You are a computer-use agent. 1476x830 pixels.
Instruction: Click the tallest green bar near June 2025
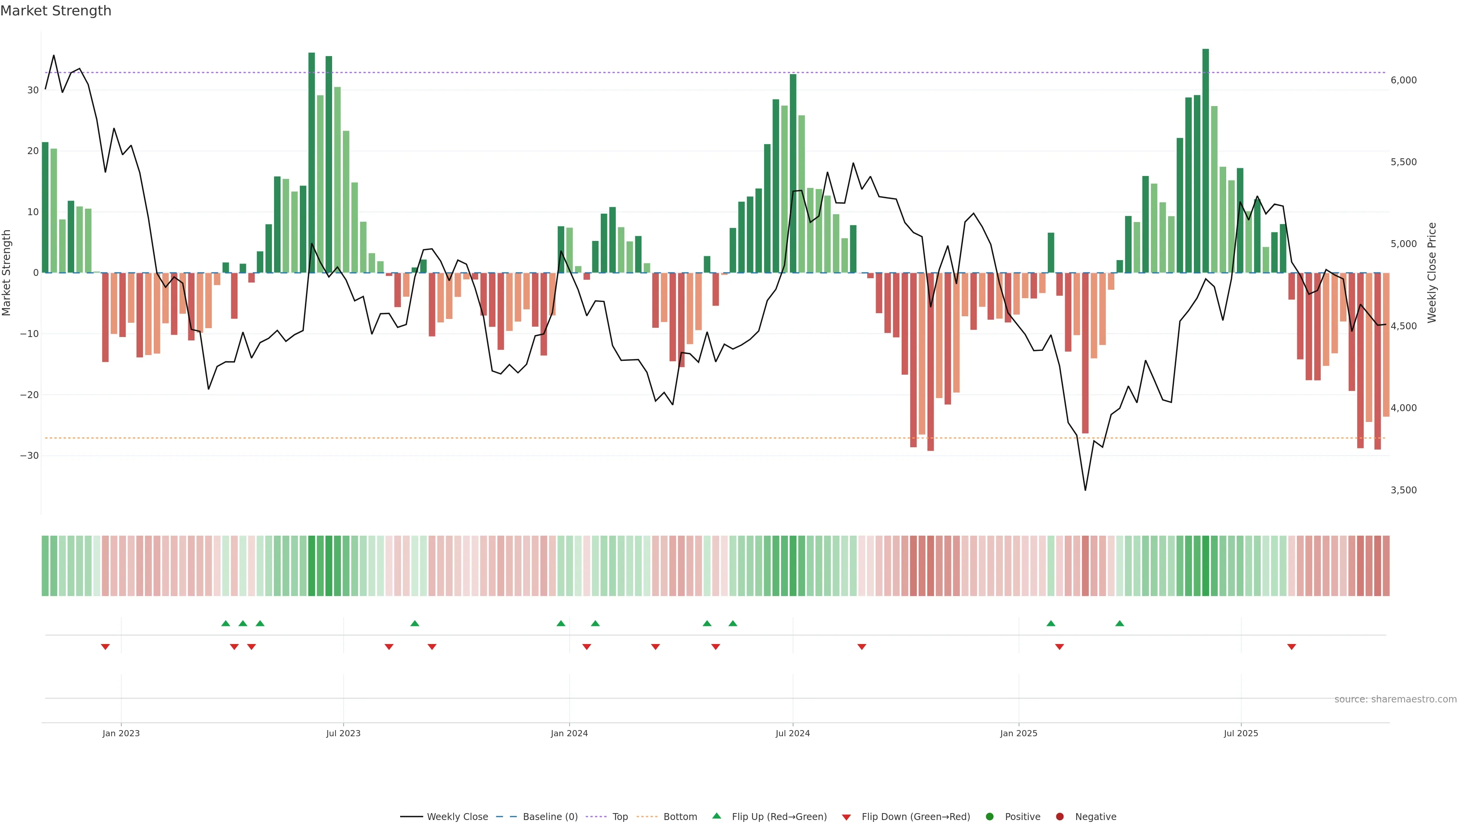1205,160
